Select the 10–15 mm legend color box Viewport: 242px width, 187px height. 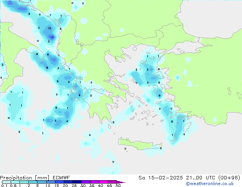pos(51,182)
